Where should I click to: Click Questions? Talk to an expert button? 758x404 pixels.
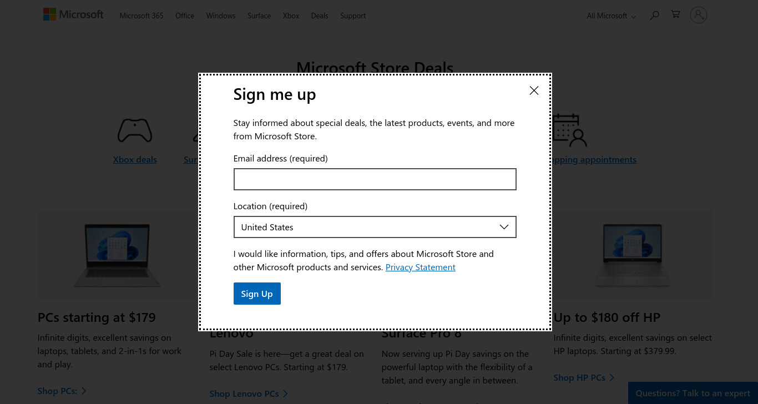pos(693,393)
